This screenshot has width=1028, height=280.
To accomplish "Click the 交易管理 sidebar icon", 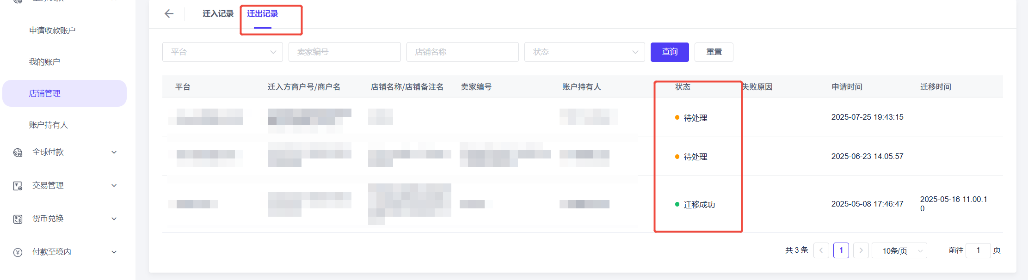I will pyautogui.click(x=18, y=186).
